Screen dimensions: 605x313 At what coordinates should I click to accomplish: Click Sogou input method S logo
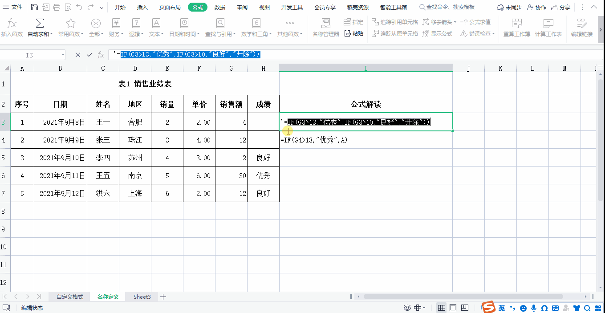pos(489,307)
